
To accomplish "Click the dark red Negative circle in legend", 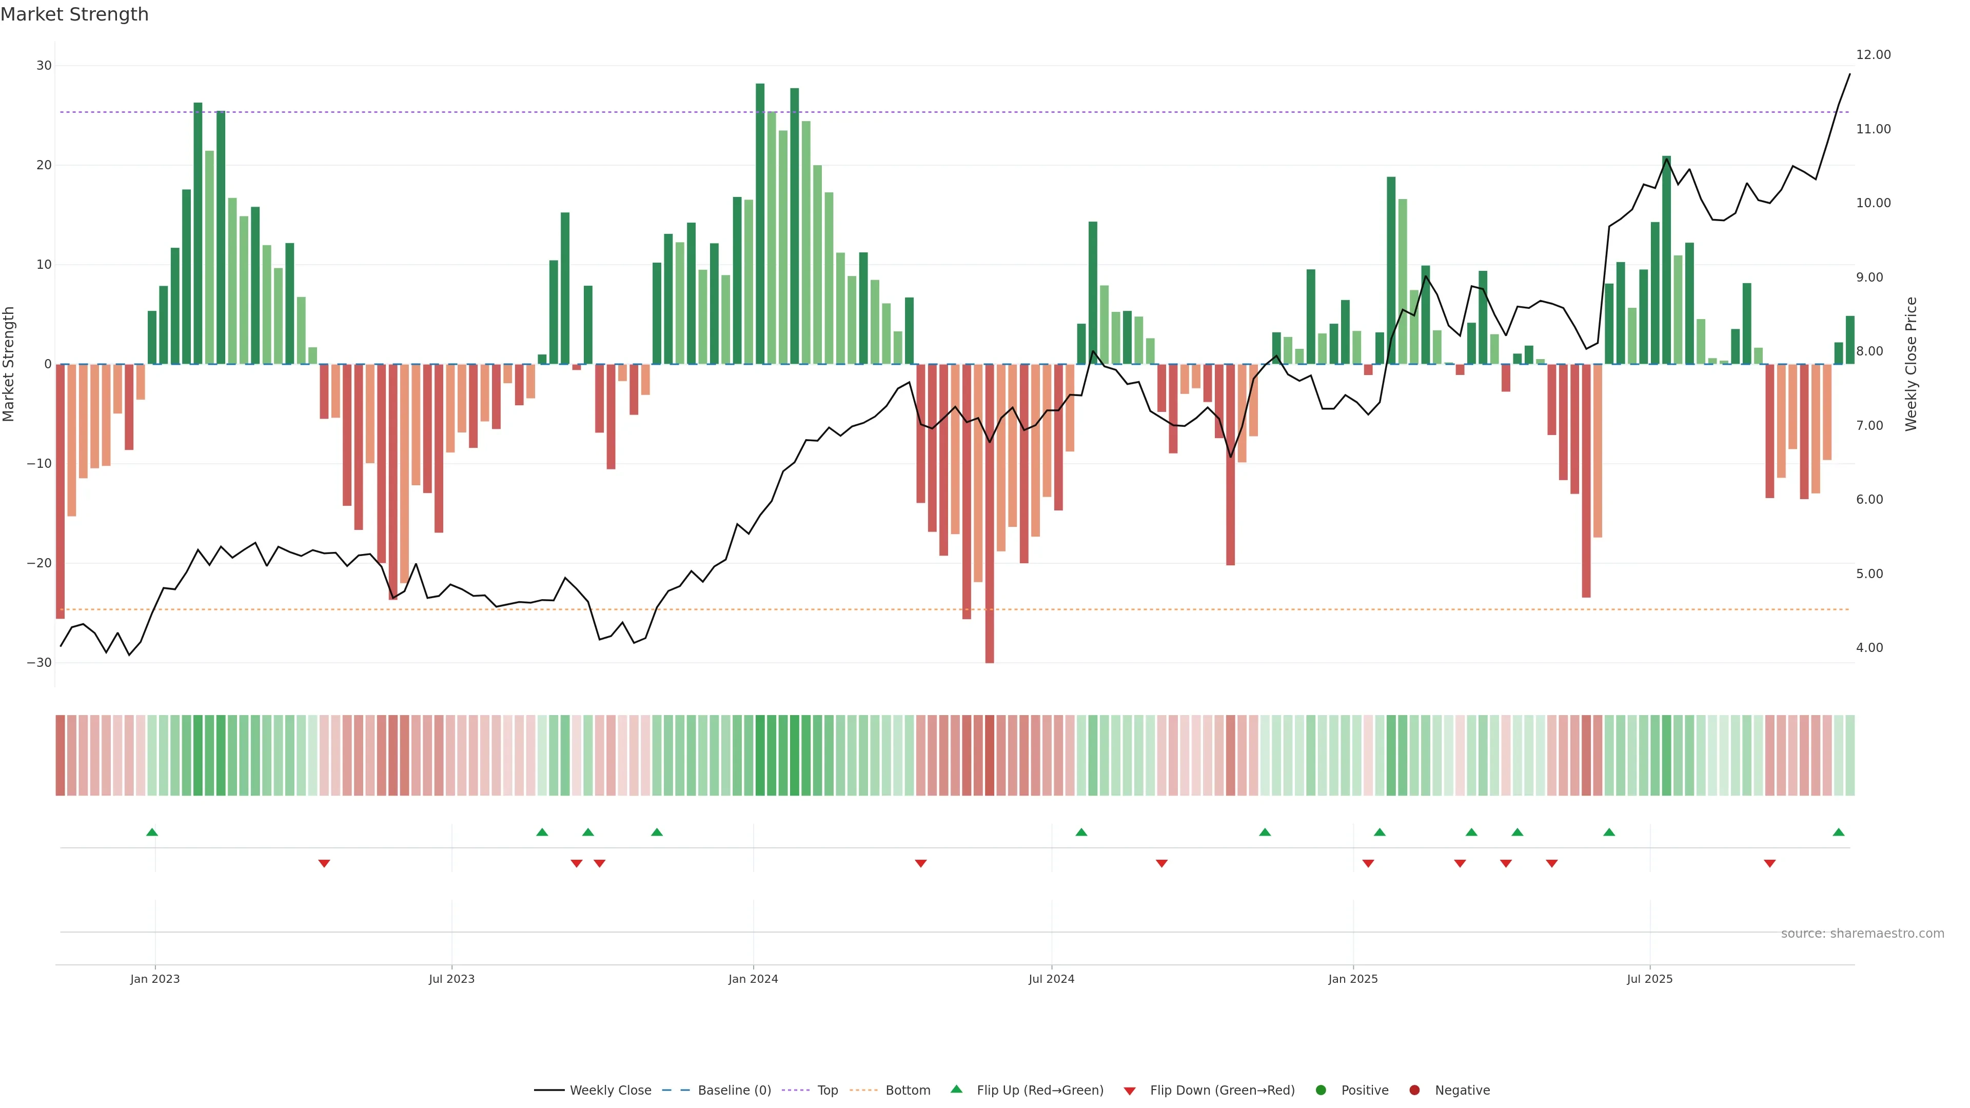I will (1414, 1091).
